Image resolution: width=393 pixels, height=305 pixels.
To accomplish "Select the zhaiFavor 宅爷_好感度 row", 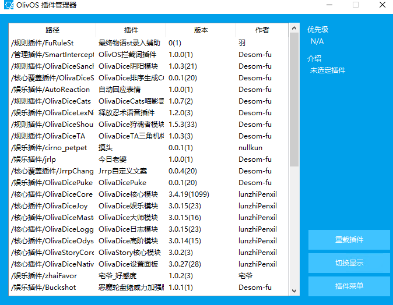I will 117,276.
